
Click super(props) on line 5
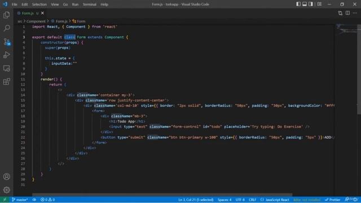point(58,48)
